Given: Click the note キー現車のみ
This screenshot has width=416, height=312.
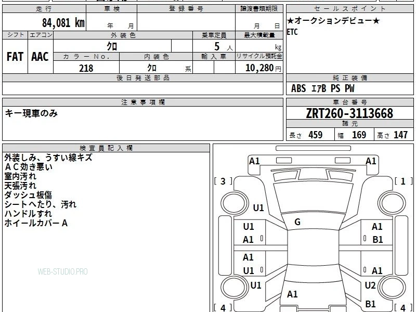Looking at the screenshot, I should (x=31, y=113).
